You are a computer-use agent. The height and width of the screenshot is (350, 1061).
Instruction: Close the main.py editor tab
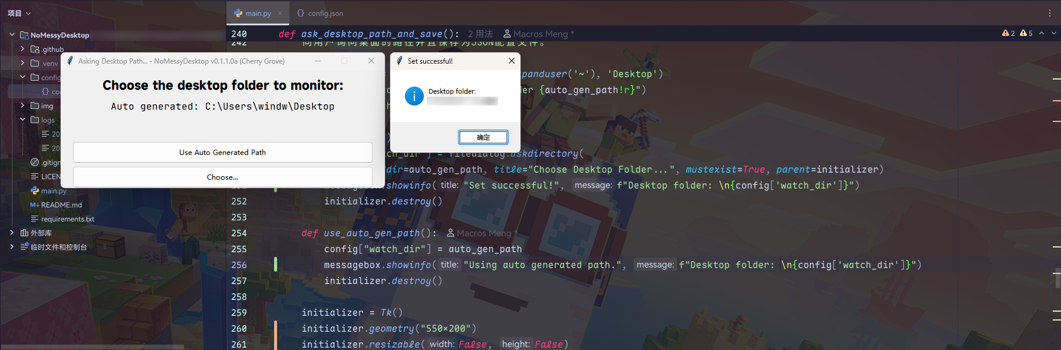pyautogui.click(x=280, y=13)
